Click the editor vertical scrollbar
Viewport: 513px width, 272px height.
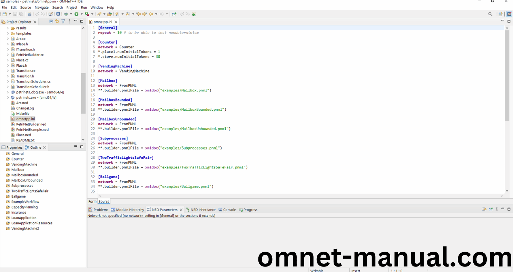pos(507,76)
